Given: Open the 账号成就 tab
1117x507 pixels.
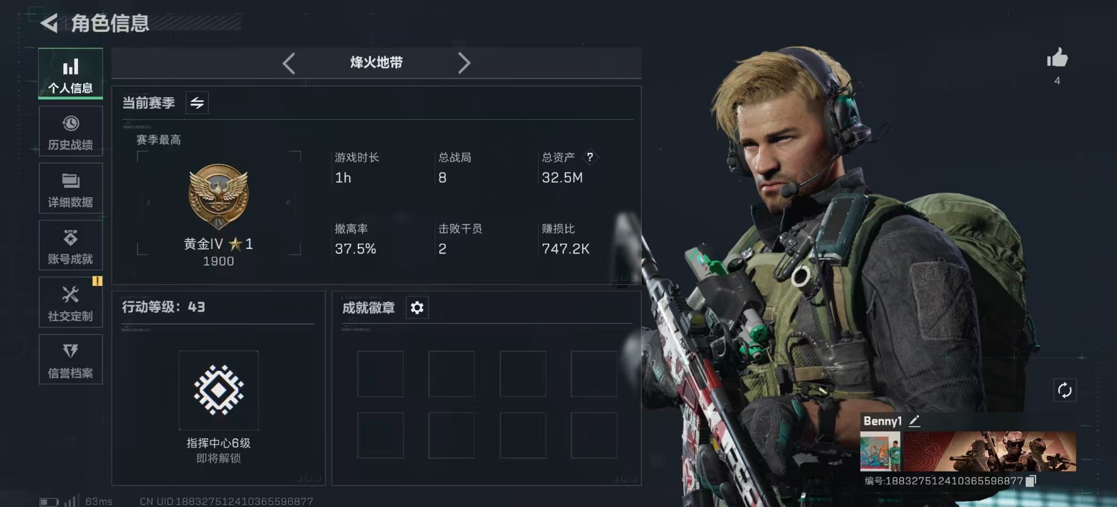Looking at the screenshot, I should tap(70, 245).
